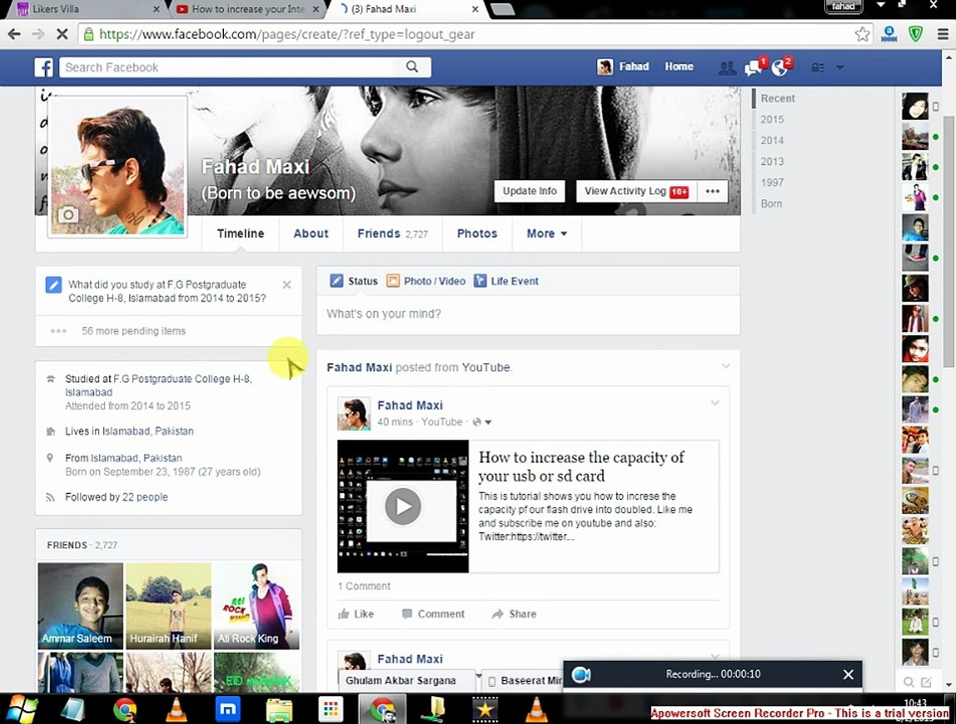Jump to 1997 on the timeline navigator
956x724 pixels.
click(x=772, y=183)
